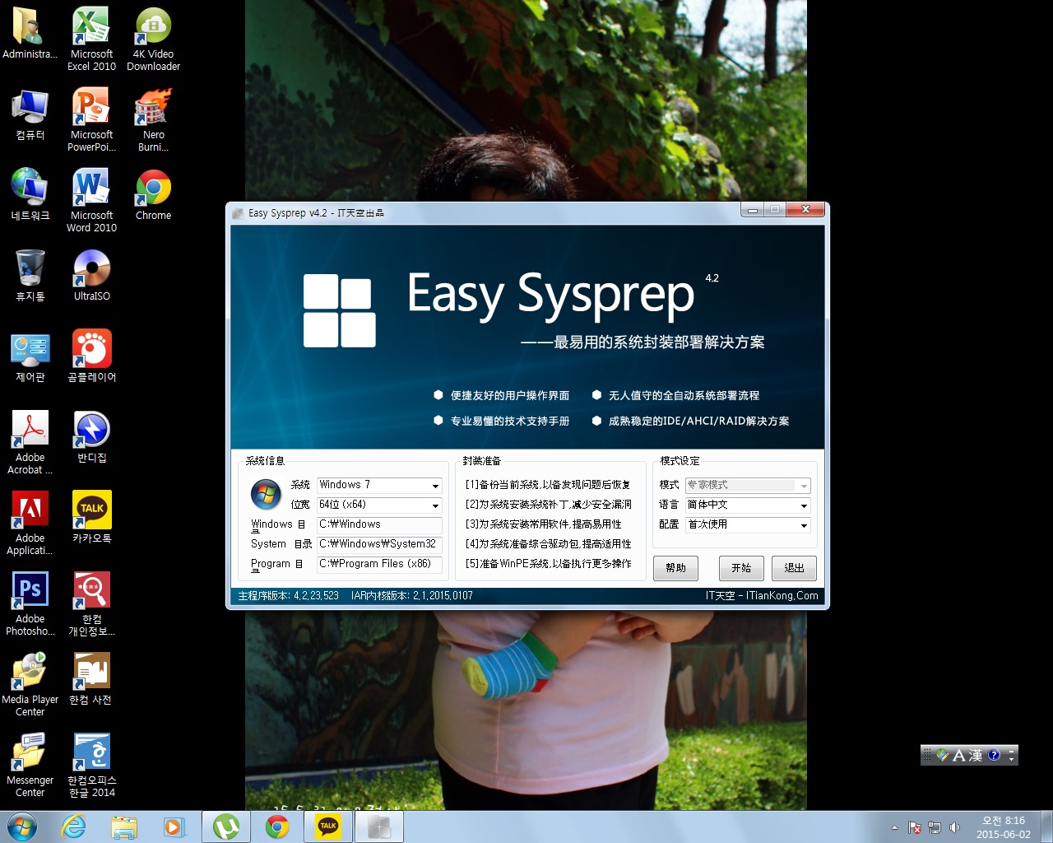The height and width of the screenshot is (843, 1053).
Task: Click the IAR内核版本 status bar text
Action: point(411,596)
